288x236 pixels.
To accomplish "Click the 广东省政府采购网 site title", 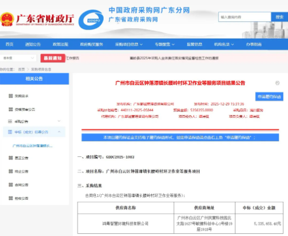I will (133, 20).
